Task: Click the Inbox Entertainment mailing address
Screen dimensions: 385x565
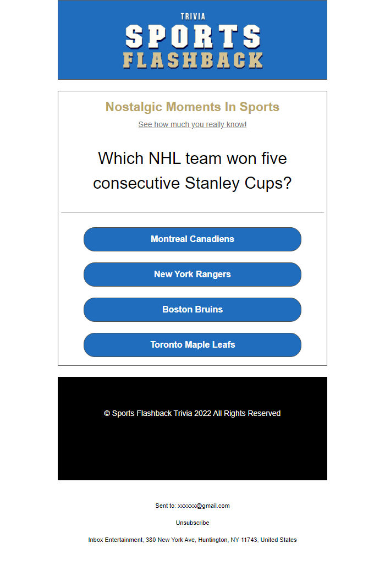Action: point(192,540)
